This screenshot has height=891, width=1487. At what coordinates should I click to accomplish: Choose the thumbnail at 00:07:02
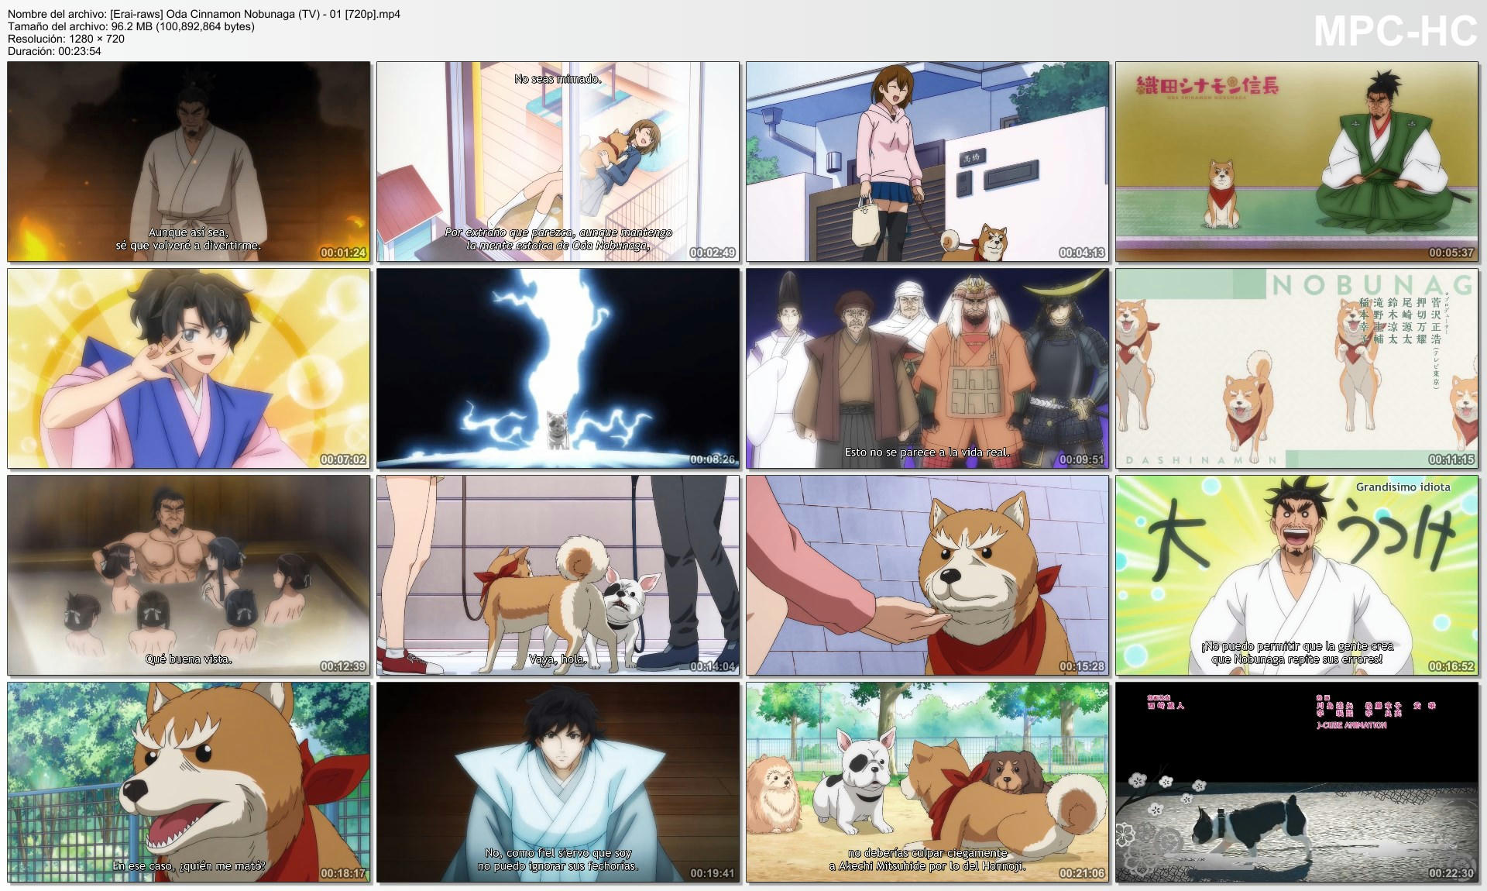click(x=189, y=369)
